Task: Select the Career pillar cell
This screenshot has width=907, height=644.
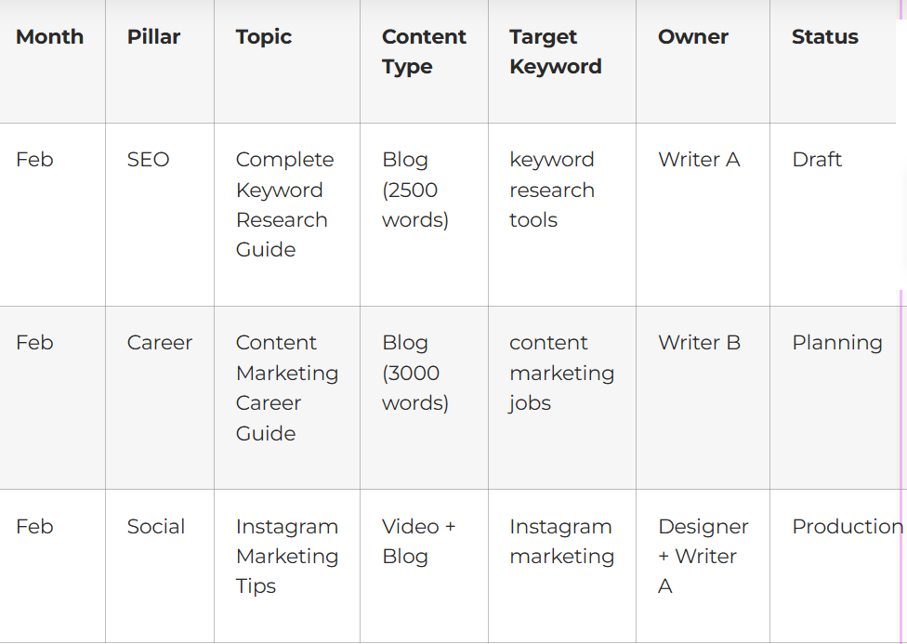Action: point(160,343)
